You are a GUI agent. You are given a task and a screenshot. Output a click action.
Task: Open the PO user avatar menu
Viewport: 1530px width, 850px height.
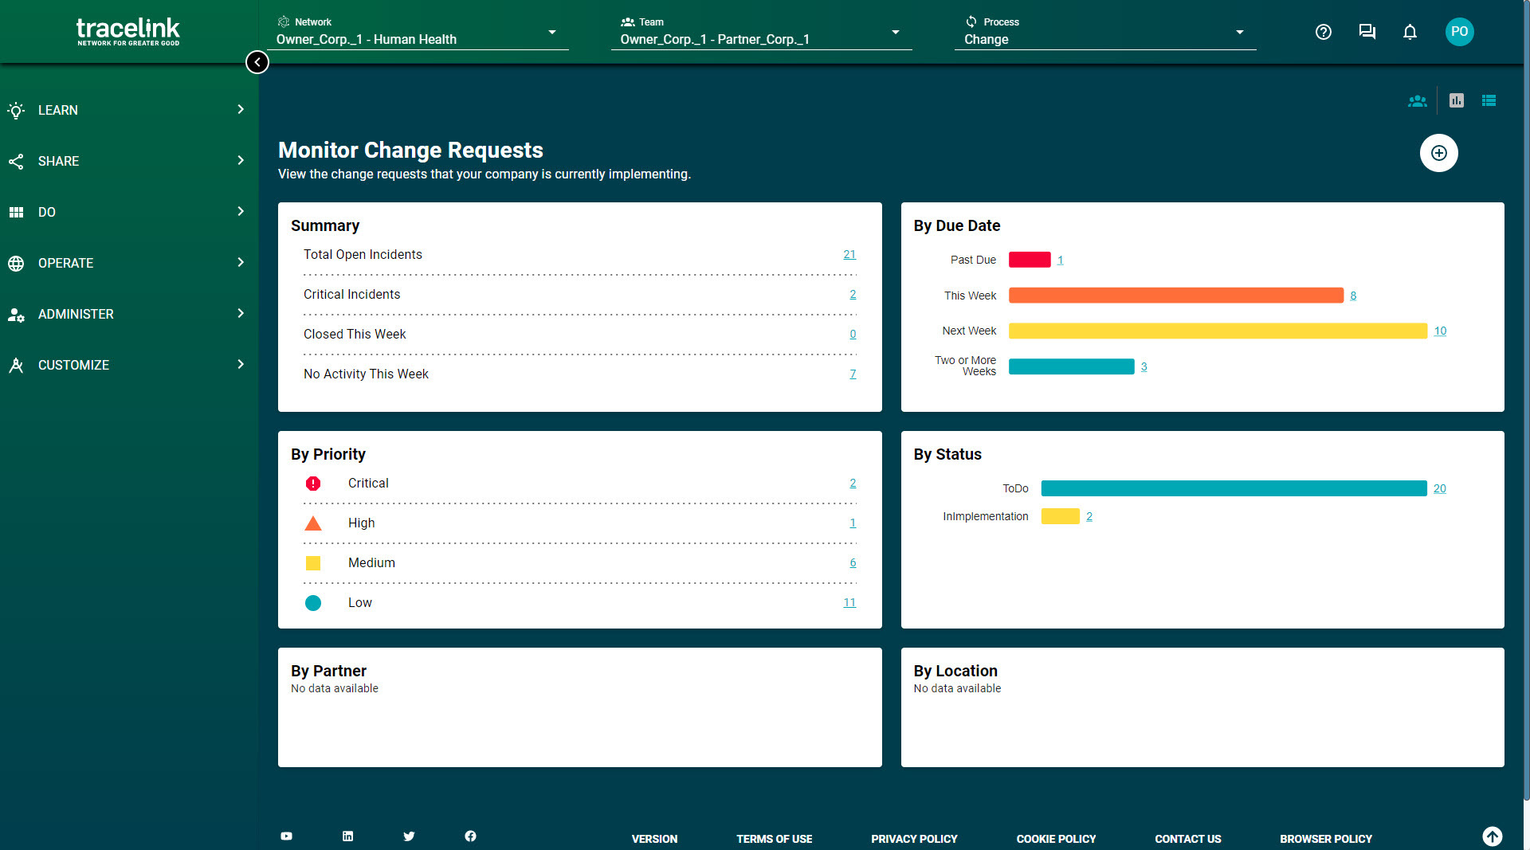(1459, 32)
